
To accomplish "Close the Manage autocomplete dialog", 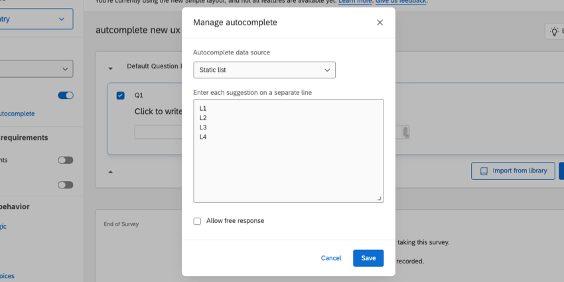I will [380, 23].
